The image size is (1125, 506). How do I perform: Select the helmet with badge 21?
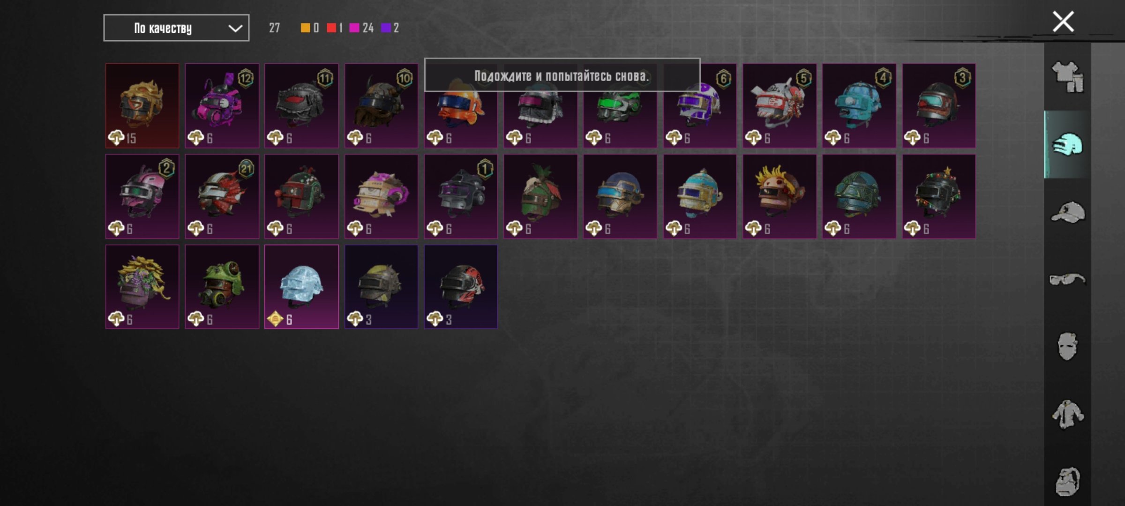[x=222, y=196]
